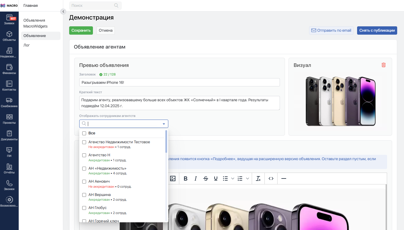
Task: Apply strikethrough formatting in editor
Action: 206,178
